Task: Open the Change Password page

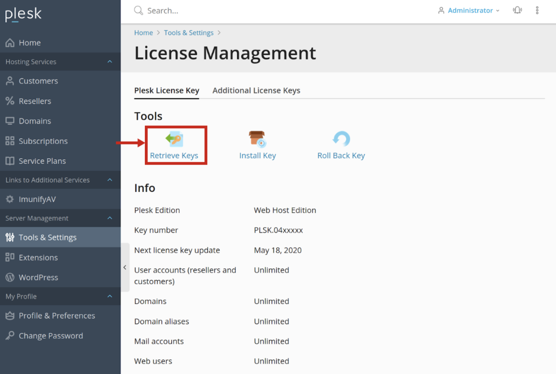Action: [x=51, y=335]
